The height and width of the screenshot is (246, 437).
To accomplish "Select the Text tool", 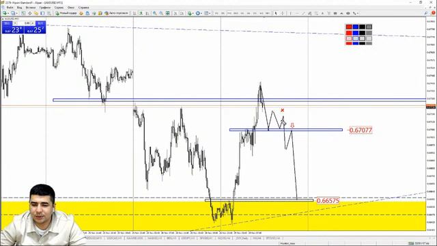I will click(x=322, y=13).
